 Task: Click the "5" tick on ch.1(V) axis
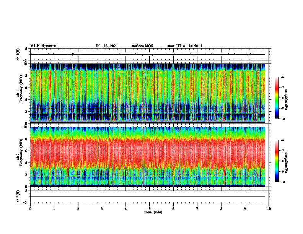point(26,49)
